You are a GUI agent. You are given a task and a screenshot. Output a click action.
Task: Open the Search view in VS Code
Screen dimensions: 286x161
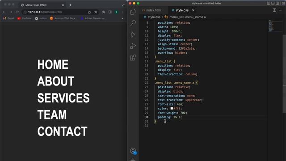click(133, 23)
